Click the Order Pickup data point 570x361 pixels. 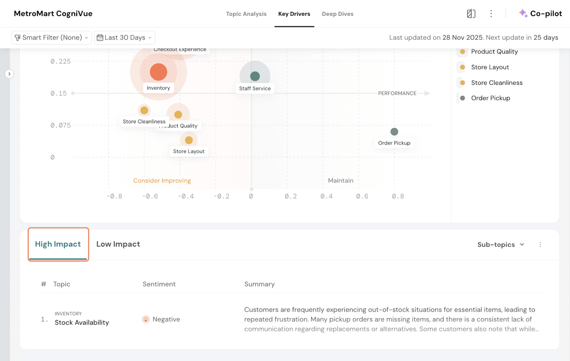[x=394, y=132]
